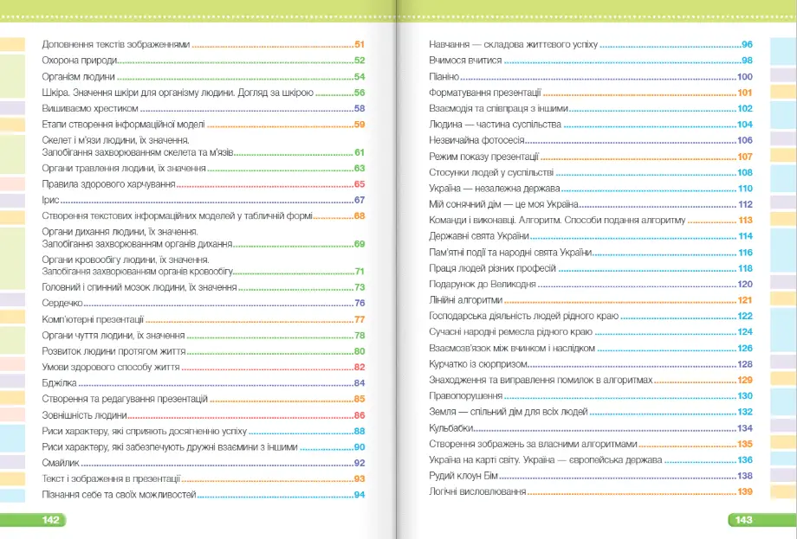Select 'Взаємозв'язок між вчинком і наслідком'
Screen dimensions: 797x539
512,348
